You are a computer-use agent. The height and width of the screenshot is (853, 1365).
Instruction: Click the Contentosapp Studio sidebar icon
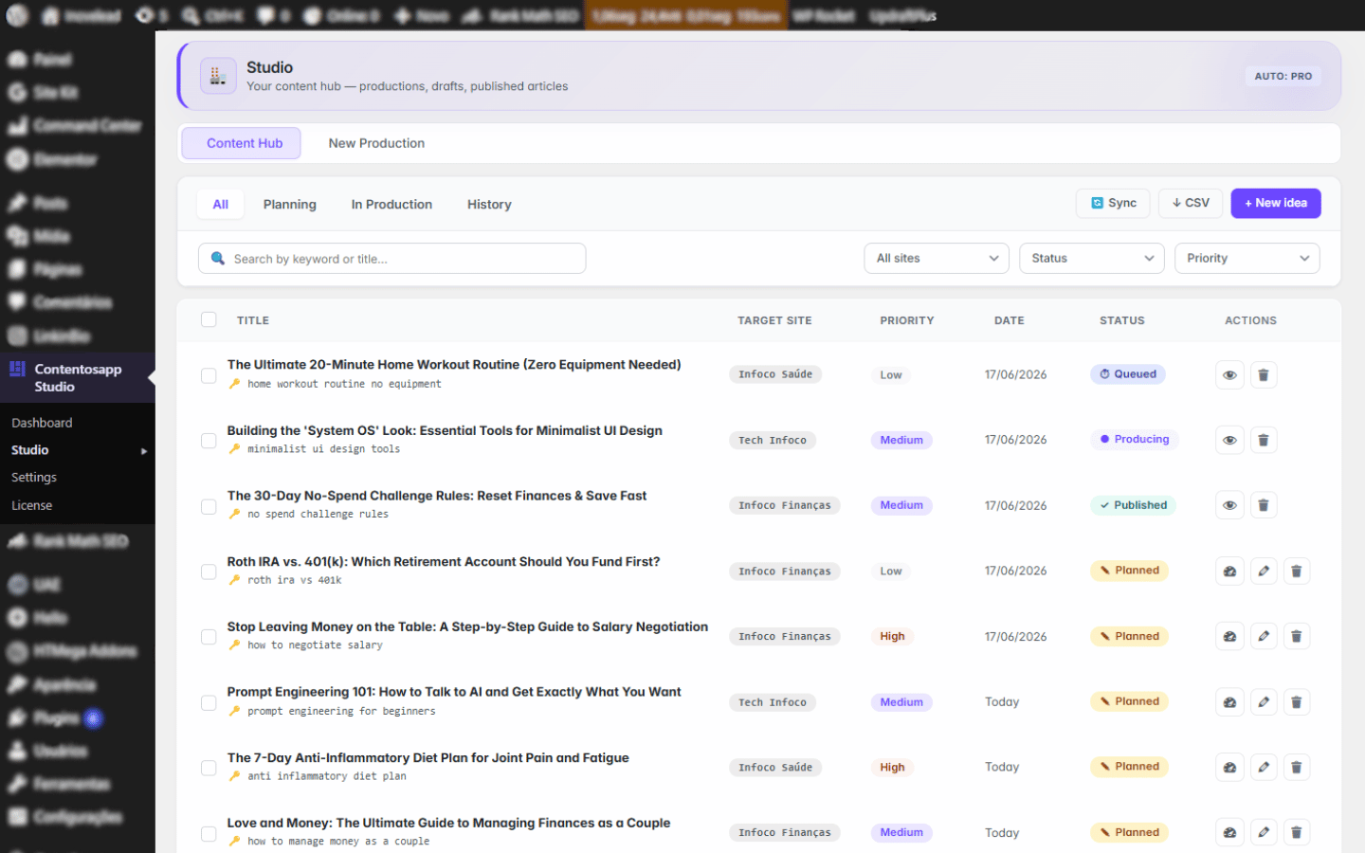[x=17, y=369]
